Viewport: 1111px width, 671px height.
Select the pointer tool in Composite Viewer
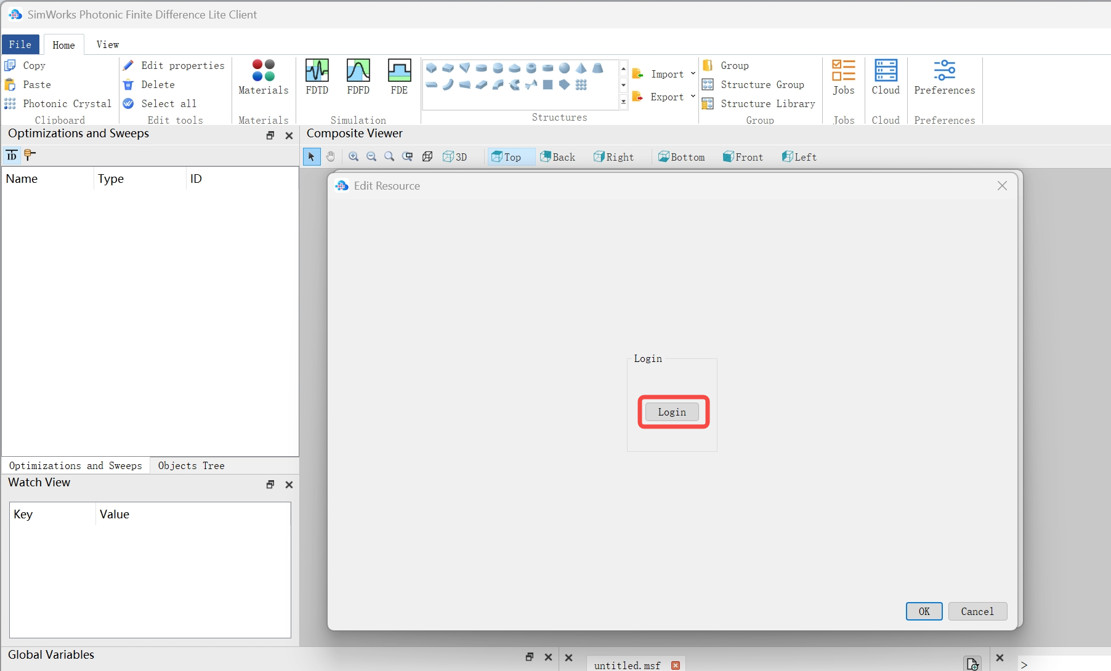(312, 157)
